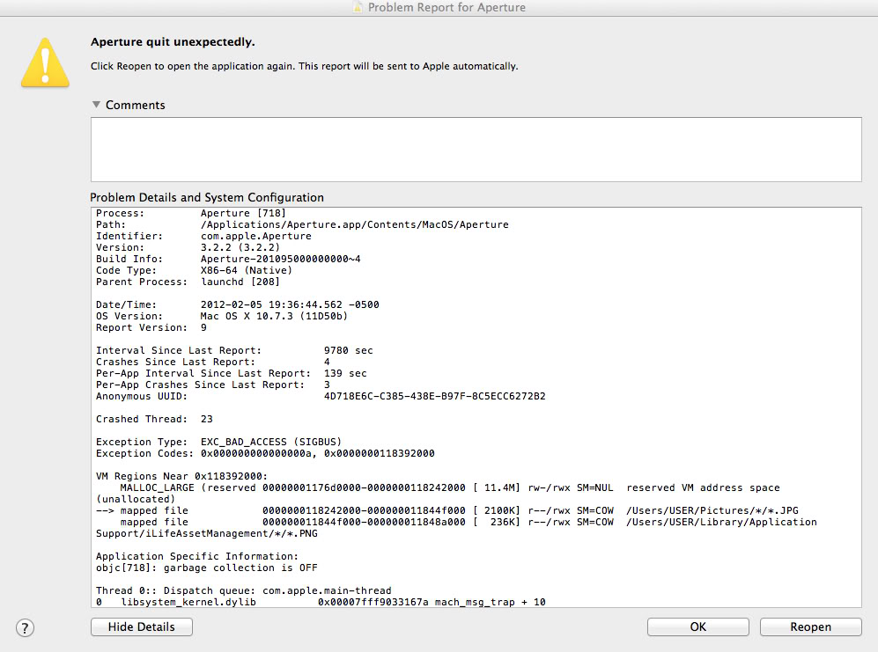Select the 'Process: Aperture [718]' line
878x652 pixels.
tap(190, 213)
